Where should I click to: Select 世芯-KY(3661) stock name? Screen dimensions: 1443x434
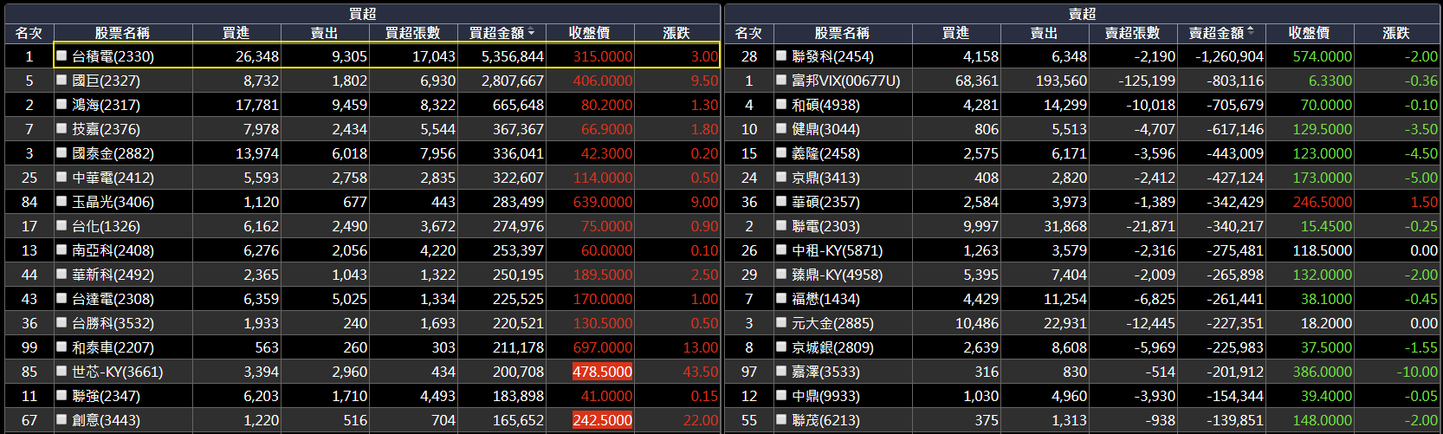[x=117, y=372]
